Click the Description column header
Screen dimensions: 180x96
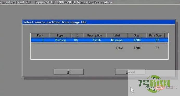point(95,35)
